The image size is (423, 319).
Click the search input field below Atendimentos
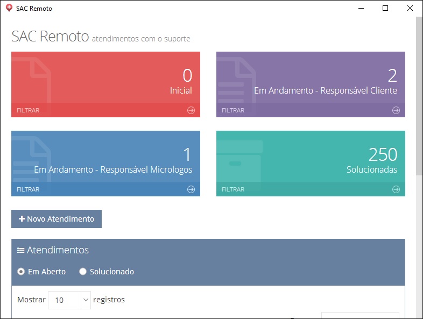[360, 315]
